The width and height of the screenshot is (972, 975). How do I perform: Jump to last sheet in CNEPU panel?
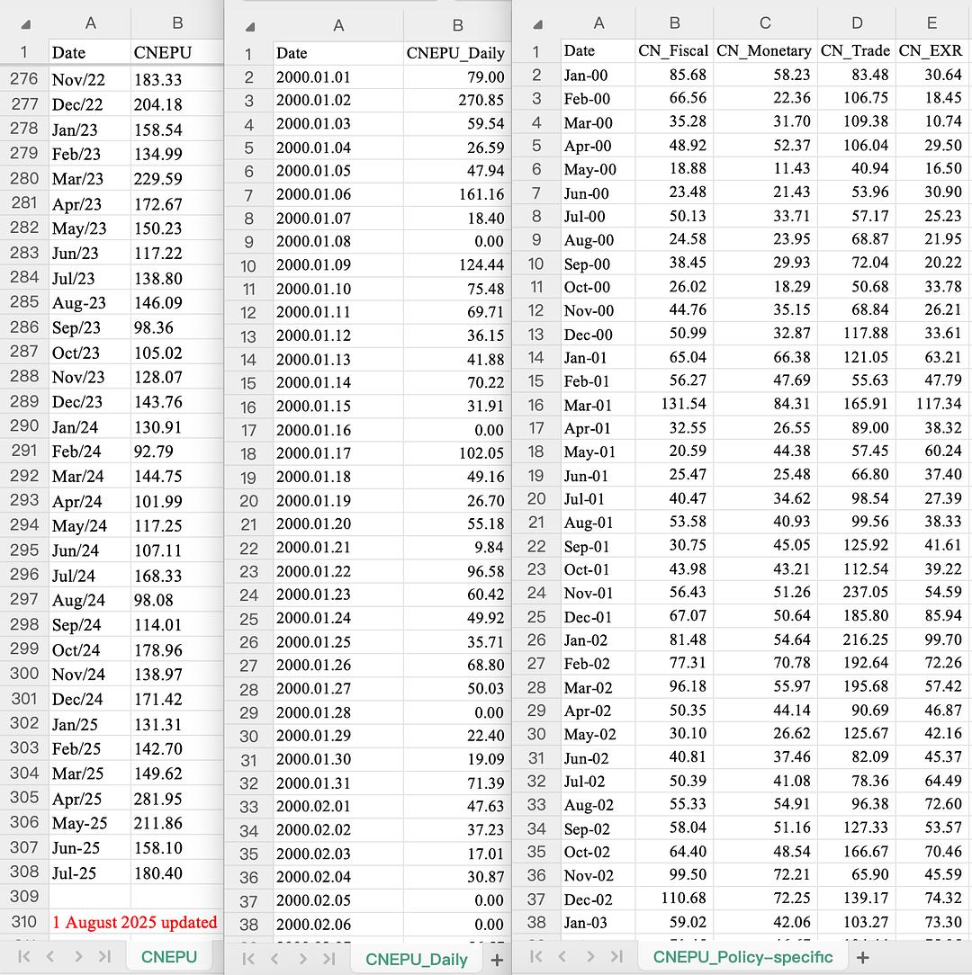coord(104,956)
